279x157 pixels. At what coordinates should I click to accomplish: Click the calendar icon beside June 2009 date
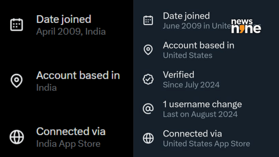tap(148, 20)
